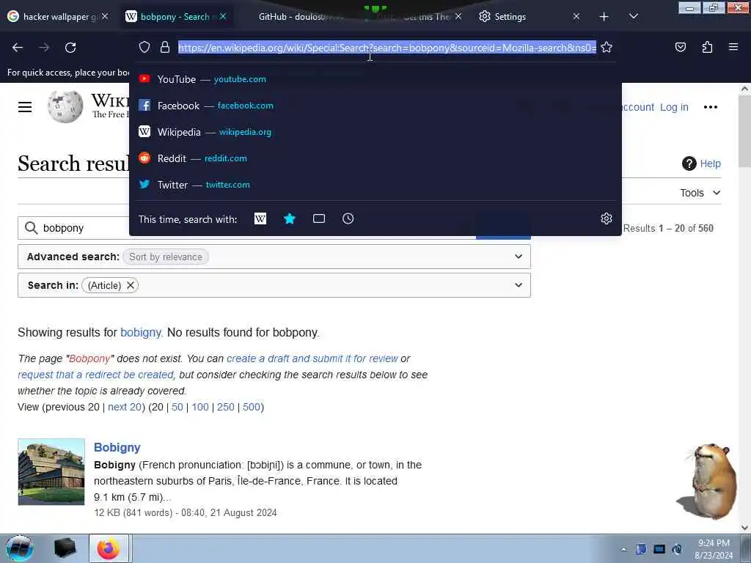Reload the page with the refresh icon
This screenshot has width=751, height=563.
[x=70, y=48]
